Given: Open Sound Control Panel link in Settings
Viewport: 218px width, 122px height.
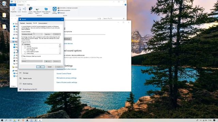Looking at the screenshot, I should pyautogui.click(x=64, y=74).
